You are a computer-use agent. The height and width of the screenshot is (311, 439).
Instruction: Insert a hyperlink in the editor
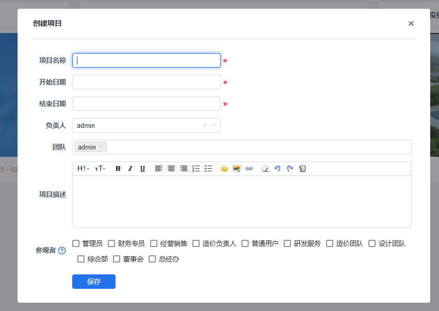point(249,169)
